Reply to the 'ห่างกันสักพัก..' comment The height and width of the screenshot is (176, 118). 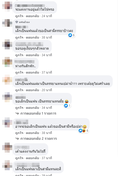tap(32, 73)
